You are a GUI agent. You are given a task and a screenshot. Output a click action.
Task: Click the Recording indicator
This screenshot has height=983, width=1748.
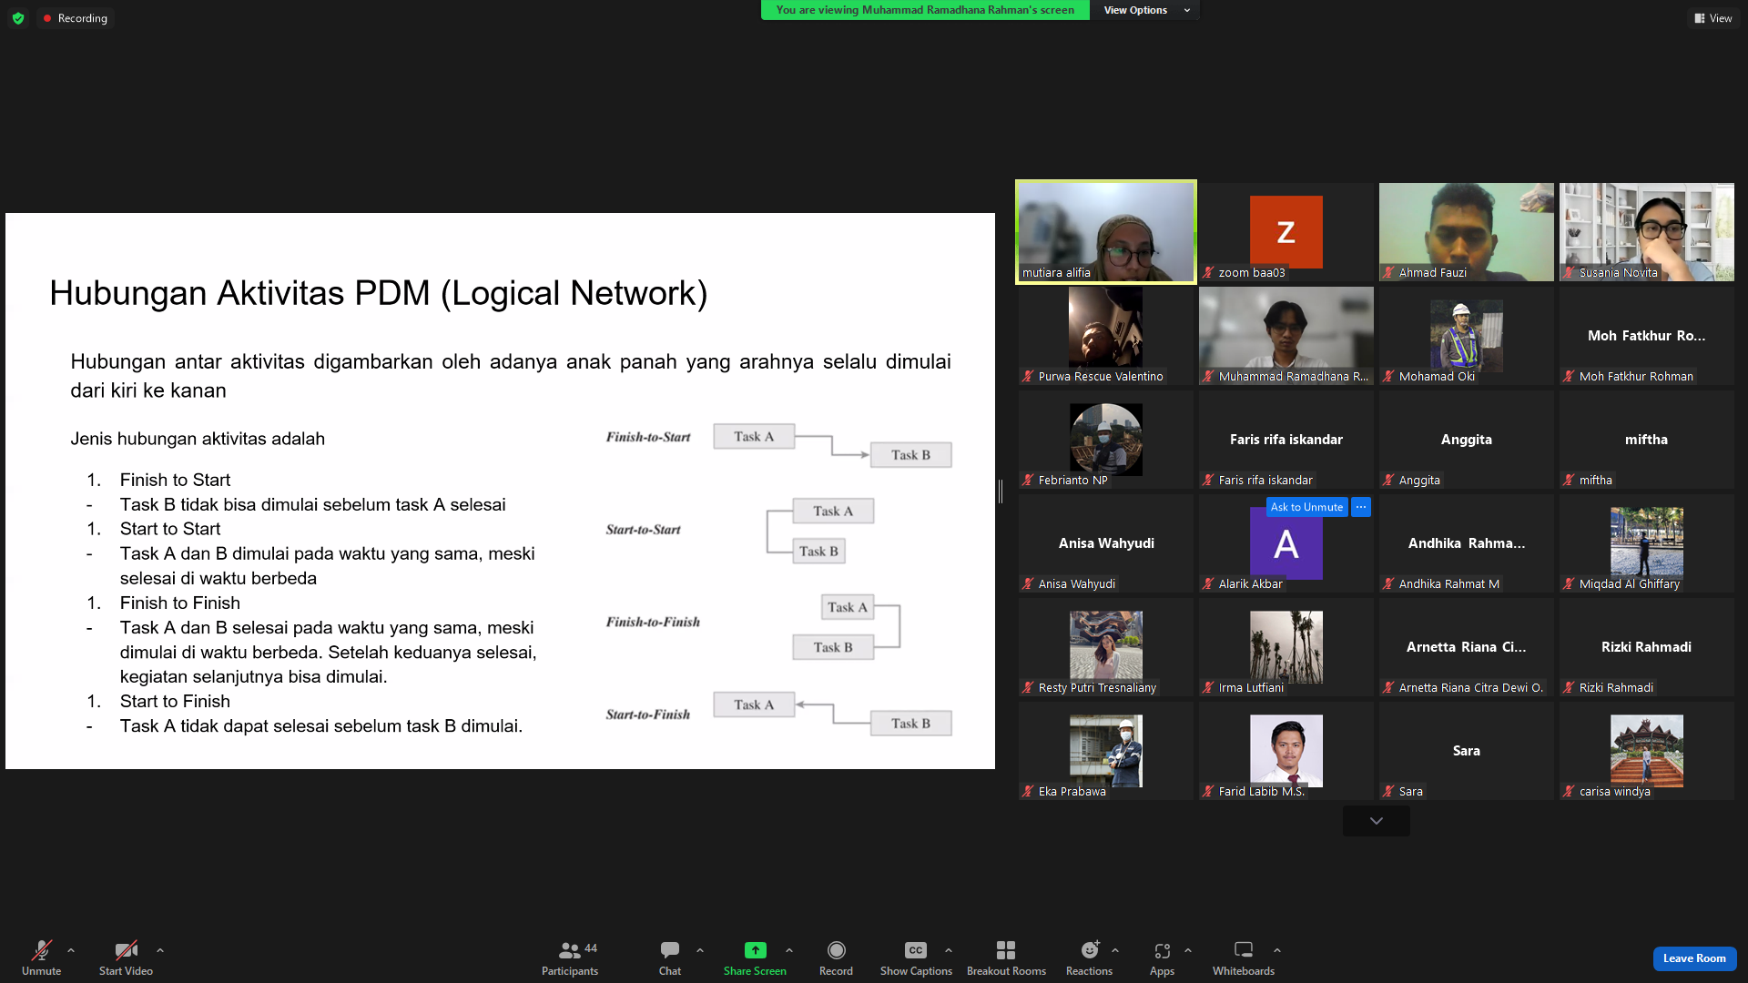[76, 18]
